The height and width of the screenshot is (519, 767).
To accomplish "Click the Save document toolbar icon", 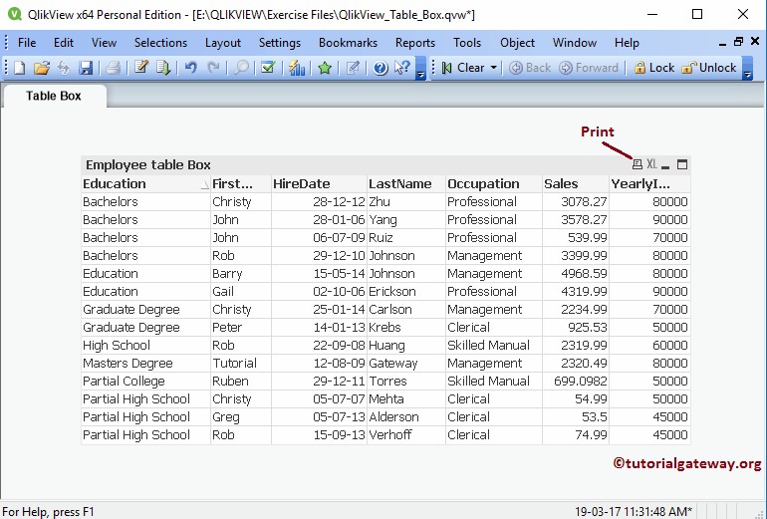I will pyautogui.click(x=86, y=68).
